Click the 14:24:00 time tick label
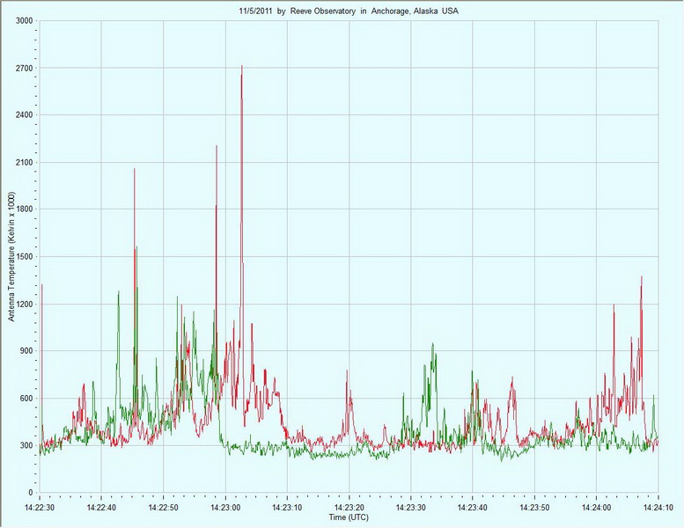Viewport: 684px width, 528px height. (597, 508)
